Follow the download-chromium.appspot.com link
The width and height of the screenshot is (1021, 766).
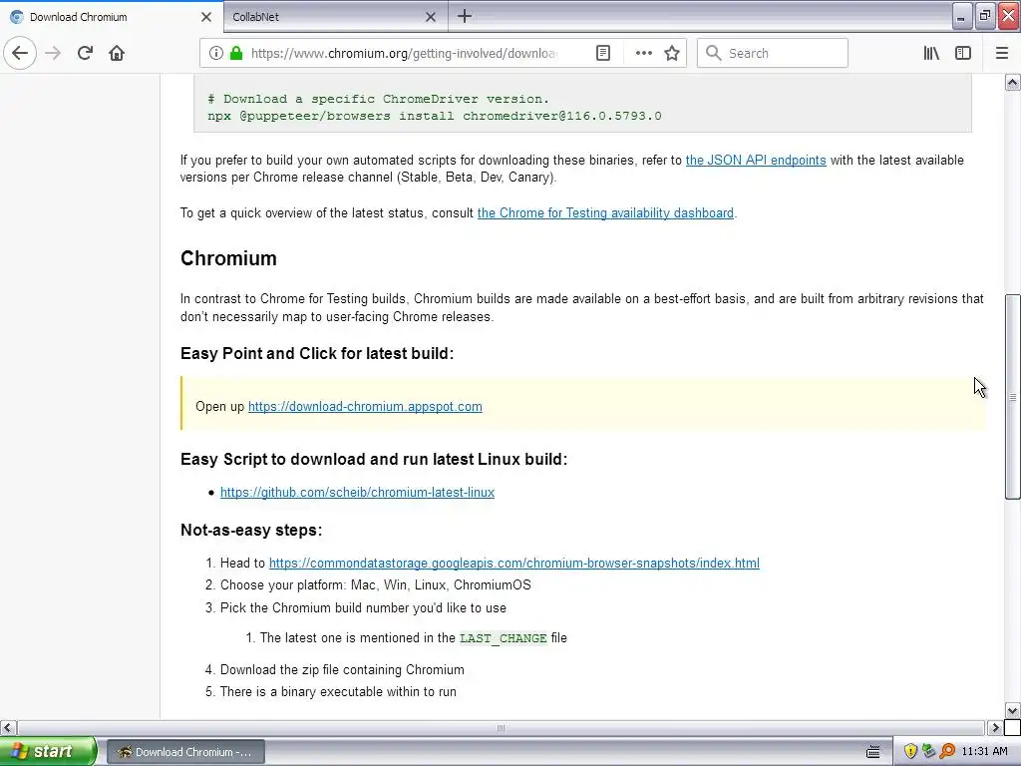(365, 407)
